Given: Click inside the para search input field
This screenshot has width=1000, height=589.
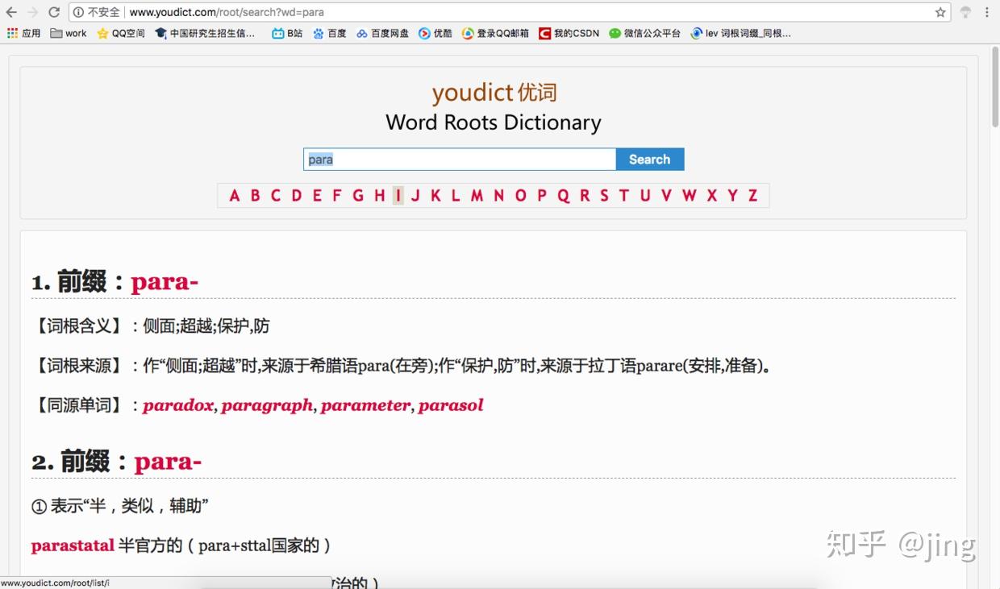Looking at the screenshot, I should pos(458,159).
